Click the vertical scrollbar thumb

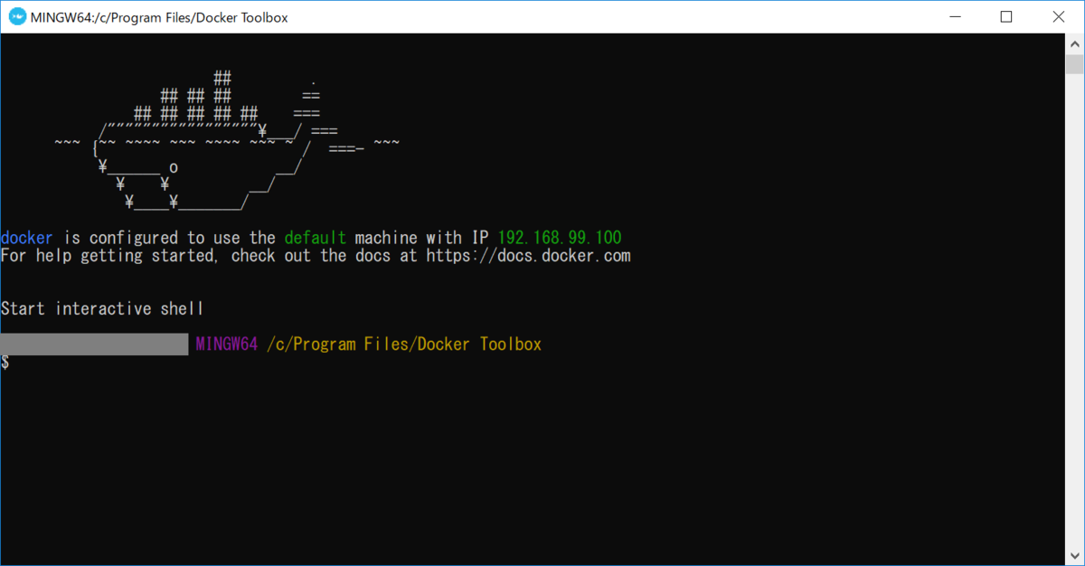click(x=1074, y=63)
